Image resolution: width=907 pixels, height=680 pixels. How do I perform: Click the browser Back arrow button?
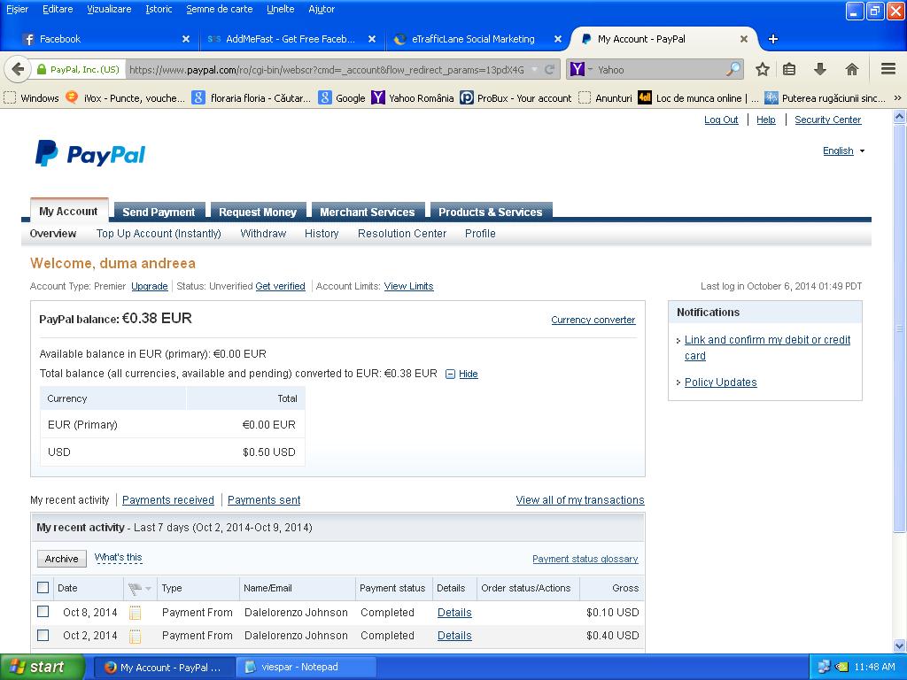[x=18, y=69]
